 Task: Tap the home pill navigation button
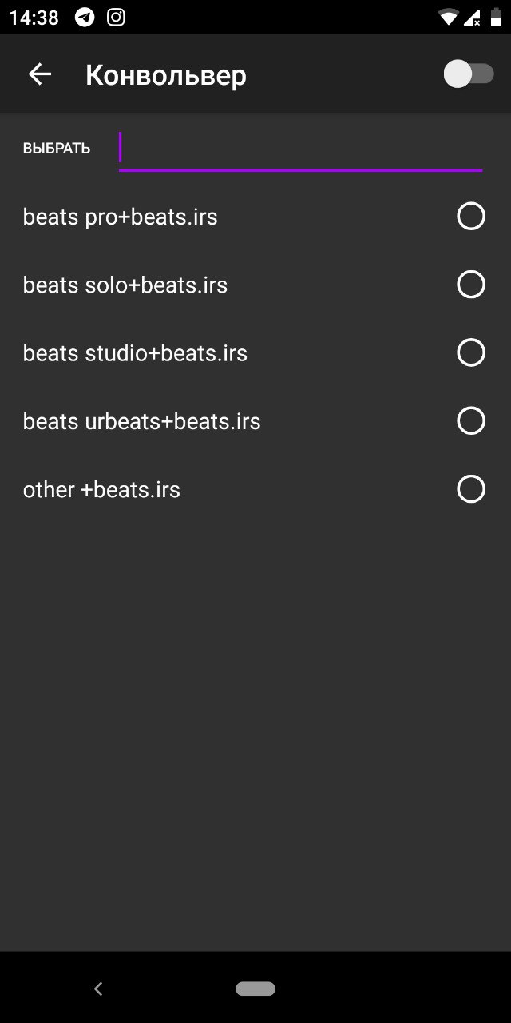pos(255,989)
